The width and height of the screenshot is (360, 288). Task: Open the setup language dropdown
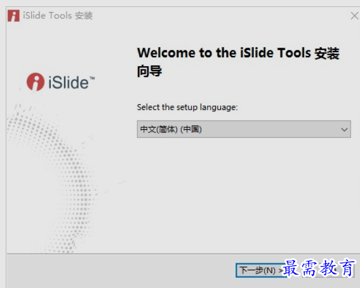click(x=244, y=129)
